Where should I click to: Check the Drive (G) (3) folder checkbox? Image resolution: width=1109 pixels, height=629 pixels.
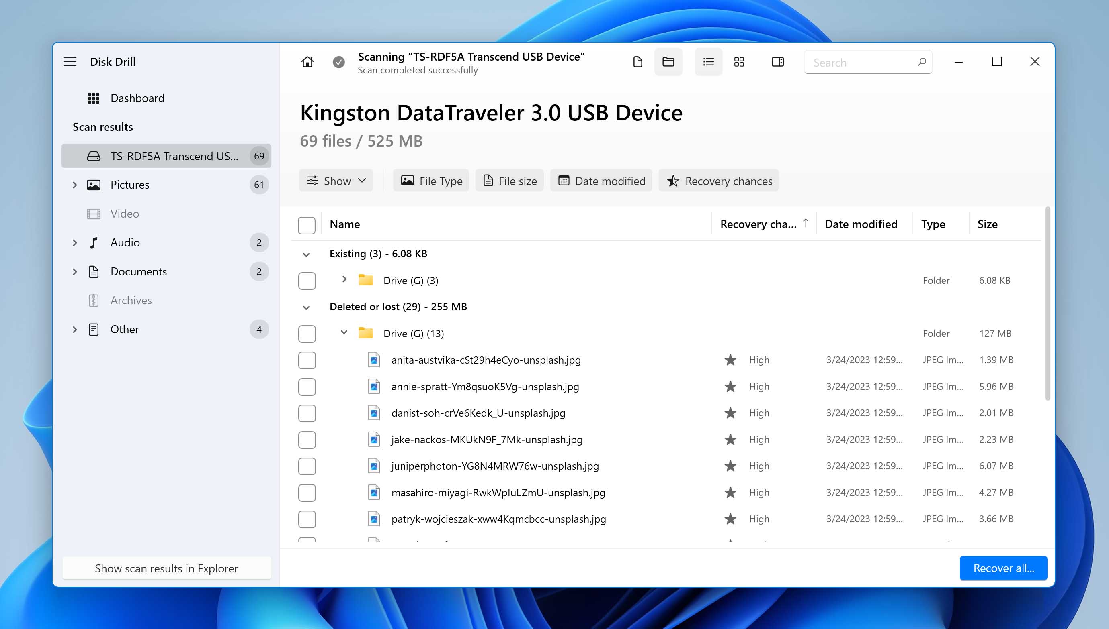tap(307, 281)
